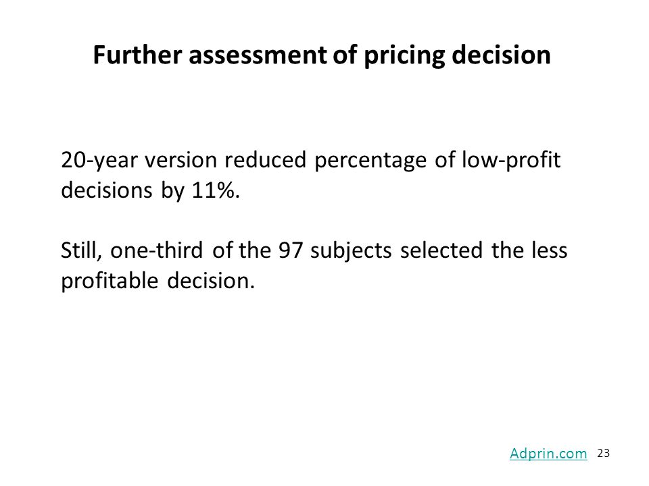Open the Adprin.com link
Viewport: 649px width, 486px height.
click(548, 454)
